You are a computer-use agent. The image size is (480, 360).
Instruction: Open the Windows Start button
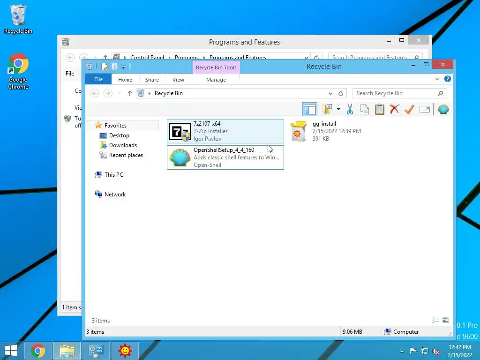[11, 351]
